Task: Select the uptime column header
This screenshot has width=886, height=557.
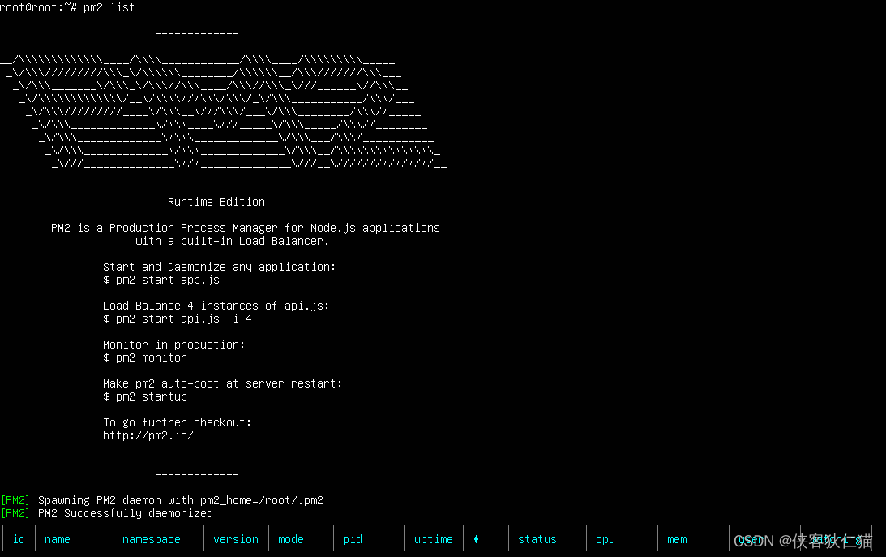Action: click(x=434, y=538)
